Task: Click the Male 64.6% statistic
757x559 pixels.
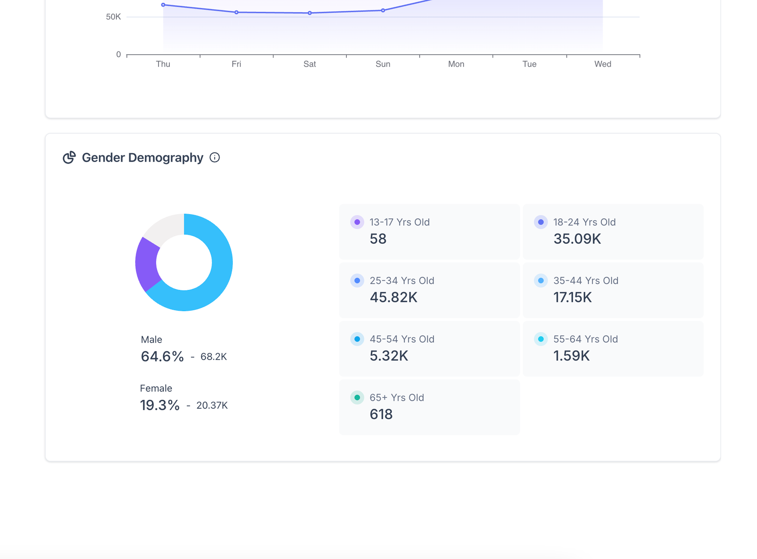Action: pyautogui.click(x=162, y=356)
